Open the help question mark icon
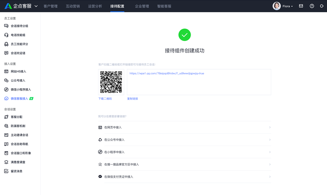327x195 pixels. [312, 6]
